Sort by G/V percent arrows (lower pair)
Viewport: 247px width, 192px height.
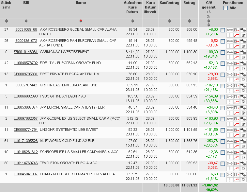click(x=209, y=25)
